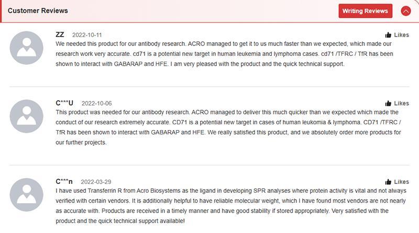This screenshot has width=419, height=233.
Task: Click C***U's profile avatar
Action: [x=27, y=116]
